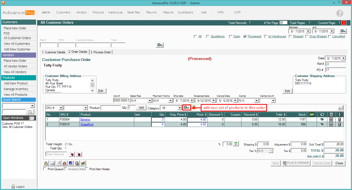Viewport: 352px width, 190px height.
Task: Switch to the 3. Process Order tab
Action: coord(101,52)
